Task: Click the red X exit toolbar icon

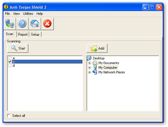Action: 47,24
